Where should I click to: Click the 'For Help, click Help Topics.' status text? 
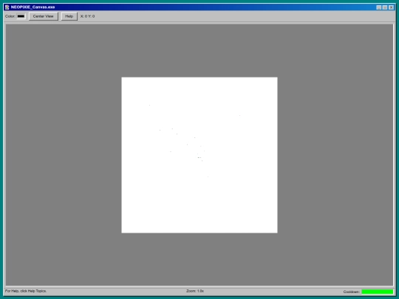[x=26, y=291]
